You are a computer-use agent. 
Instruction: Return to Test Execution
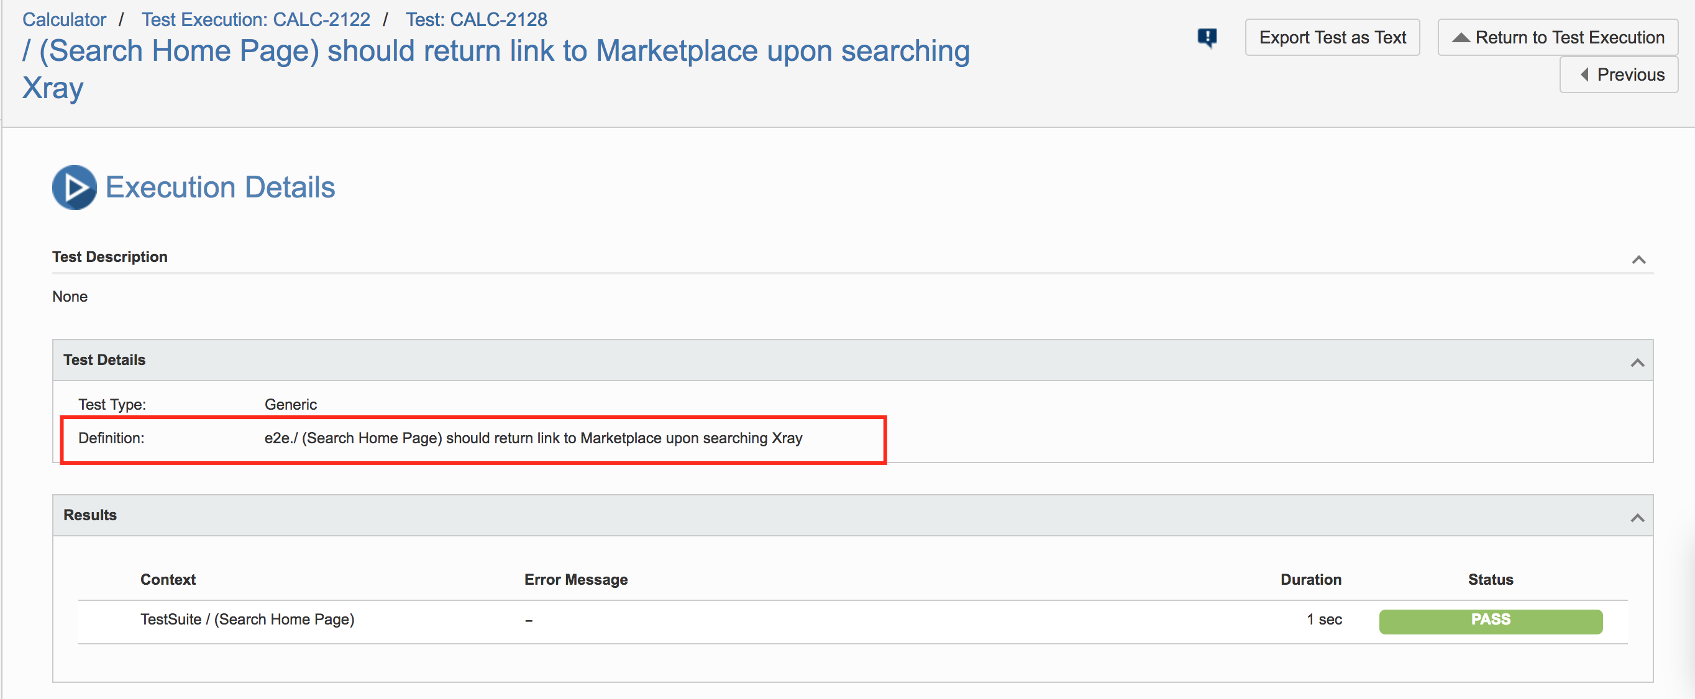(x=1558, y=37)
